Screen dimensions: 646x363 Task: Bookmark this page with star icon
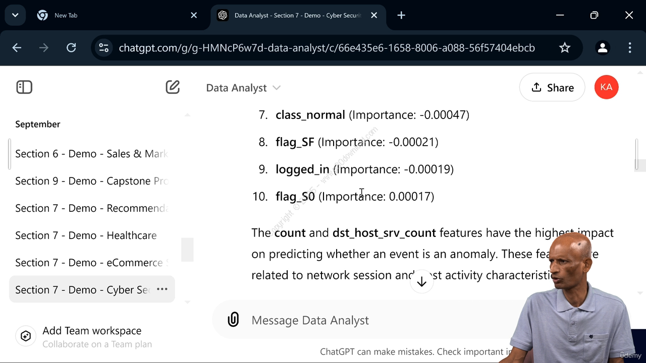[x=565, y=48]
